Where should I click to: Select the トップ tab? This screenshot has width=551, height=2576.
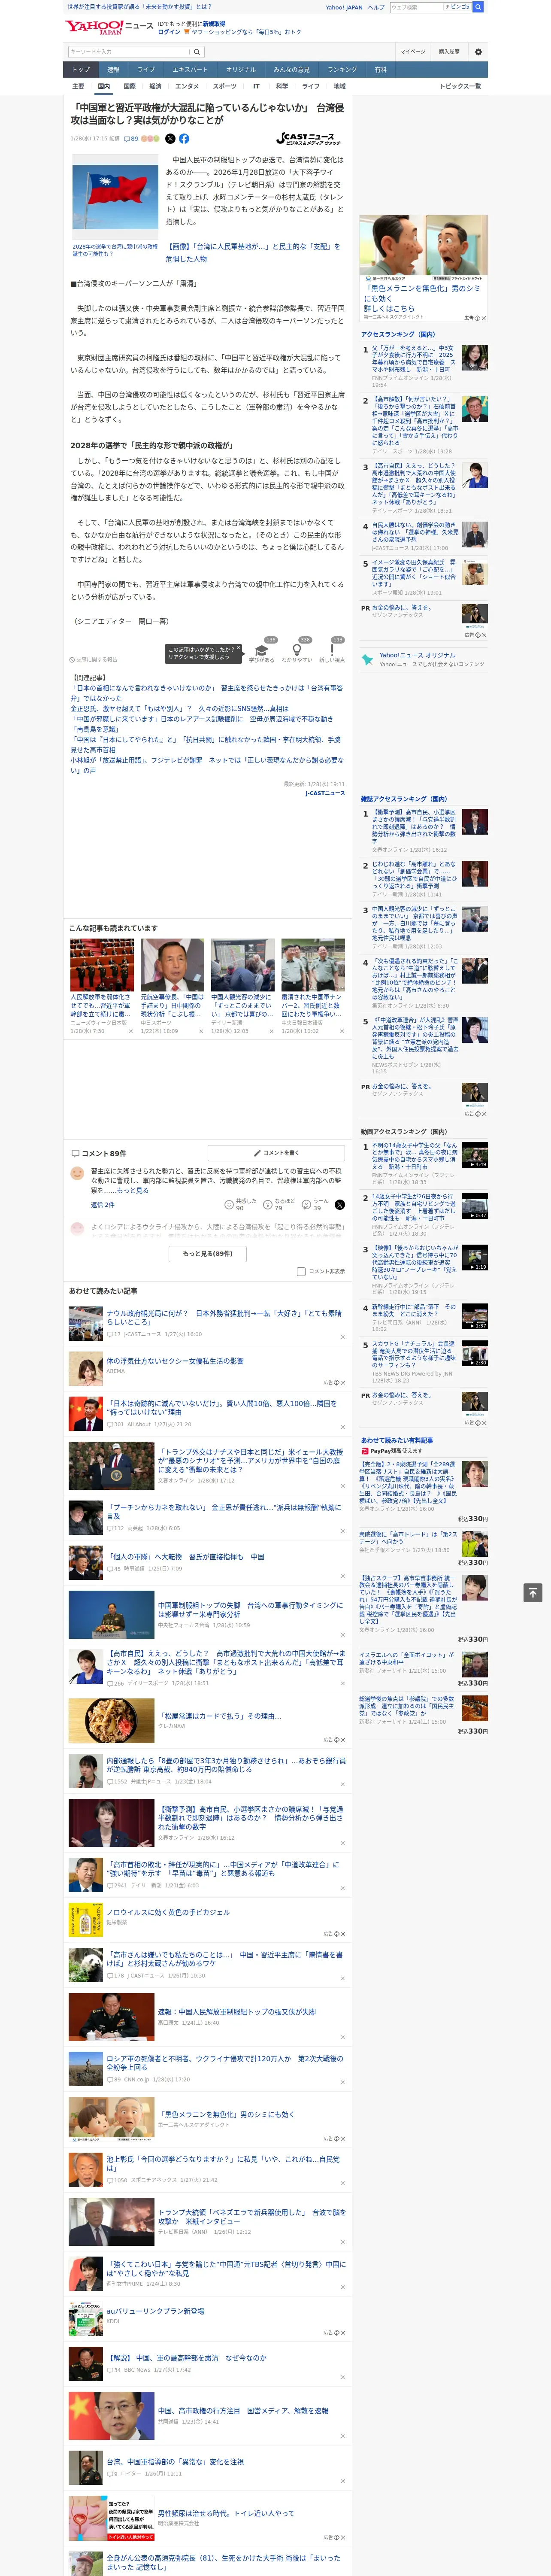coord(81,69)
